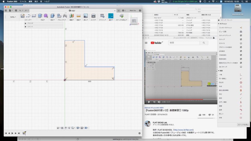Save the design with Save icon
Screen dimensions: 251x141
point(16,10)
